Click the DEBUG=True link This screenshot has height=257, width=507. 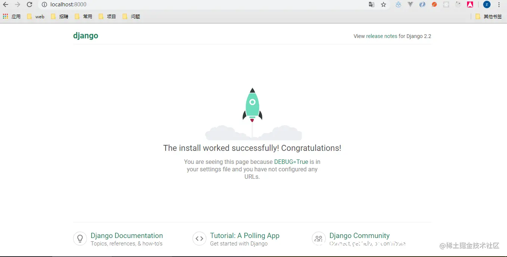(x=291, y=162)
